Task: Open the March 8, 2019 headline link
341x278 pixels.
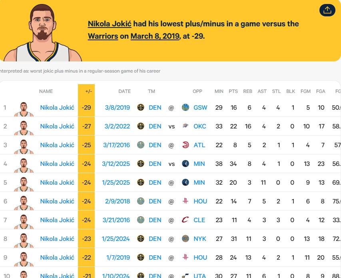Action: coord(155,36)
